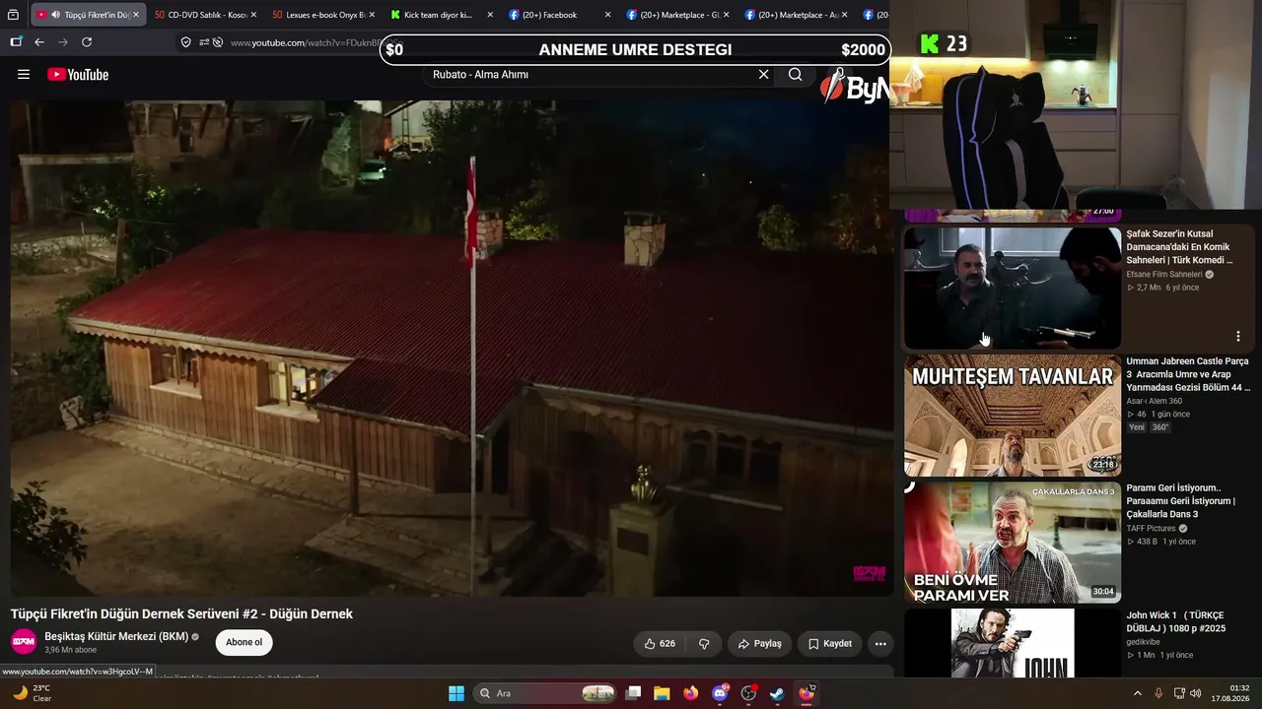1262x709 pixels.
Task: Reload the YouTube page
Action: coord(87,42)
